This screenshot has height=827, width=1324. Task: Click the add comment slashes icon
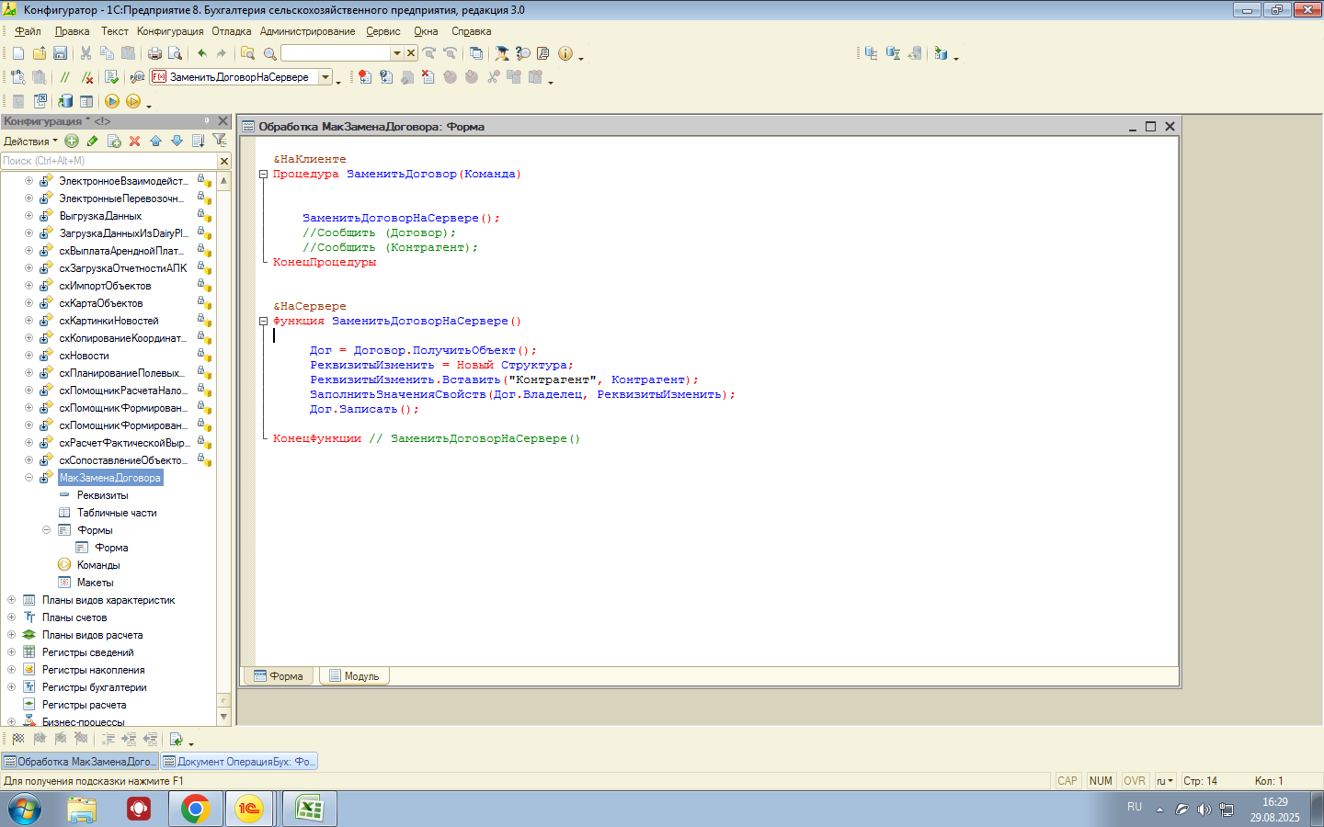(x=64, y=77)
